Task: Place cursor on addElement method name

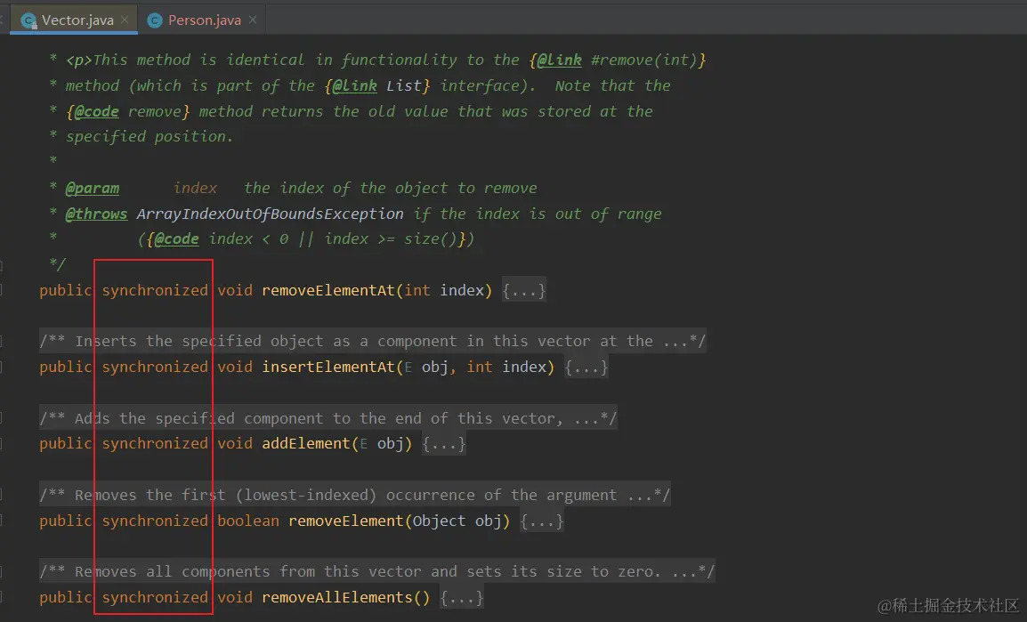Action: pyautogui.click(x=306, y=444)
